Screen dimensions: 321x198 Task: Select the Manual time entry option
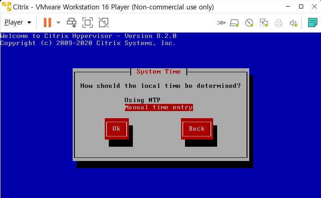point(159,107)
